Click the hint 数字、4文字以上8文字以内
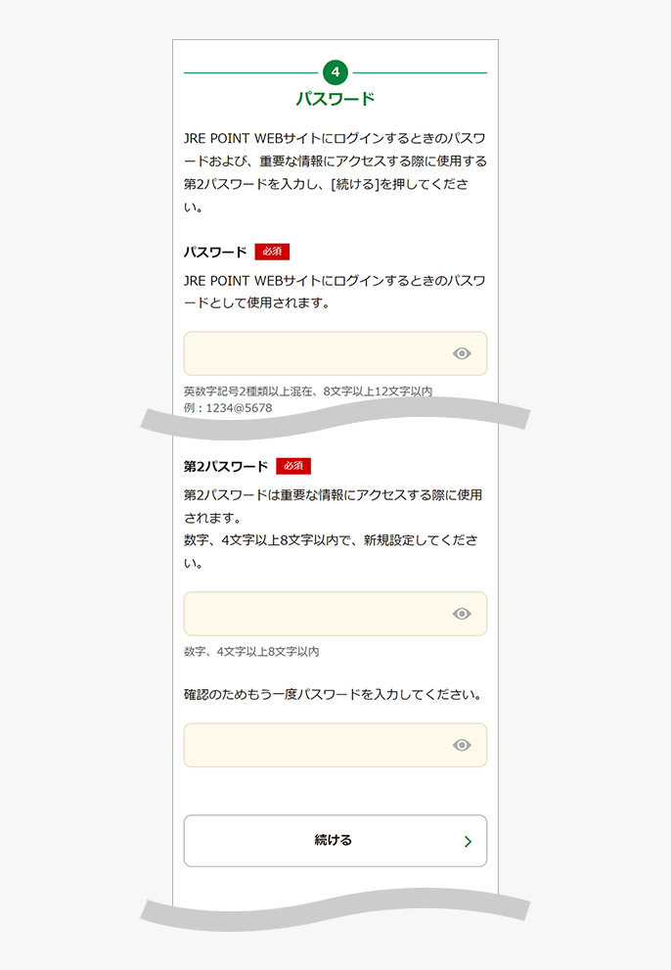The height and width of the screenshot is (970, 671). (x=251, y=652)
